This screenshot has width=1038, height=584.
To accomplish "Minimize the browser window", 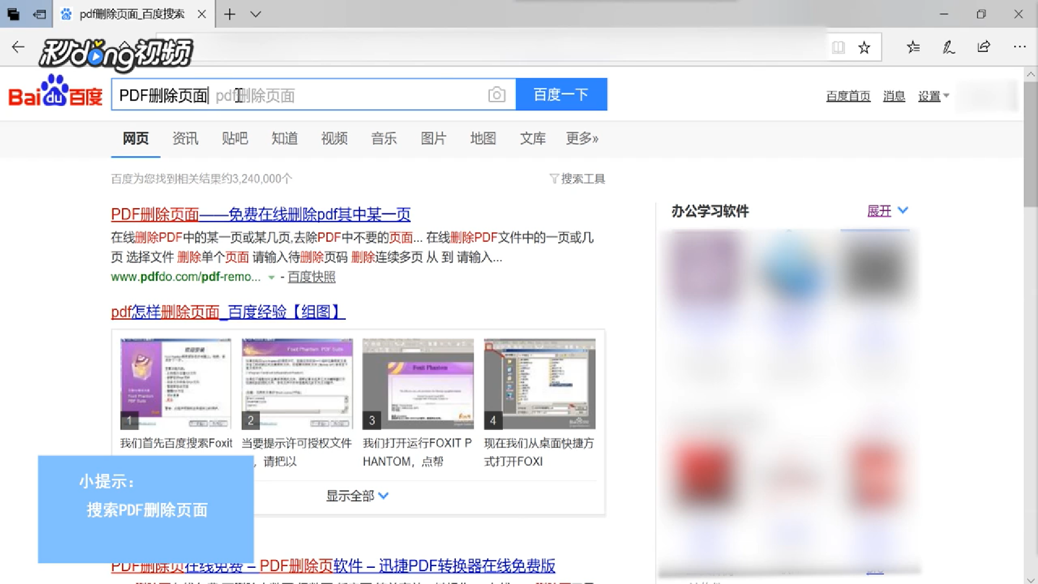I will [944, 14].
